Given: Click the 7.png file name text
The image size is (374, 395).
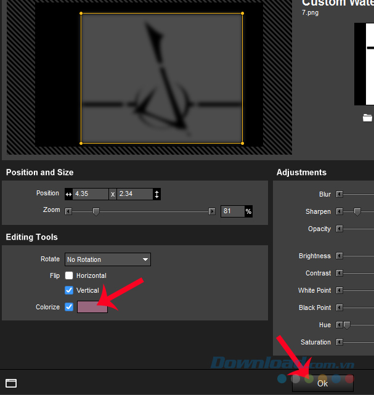Looking at the screenshot, I should [311, 13].
